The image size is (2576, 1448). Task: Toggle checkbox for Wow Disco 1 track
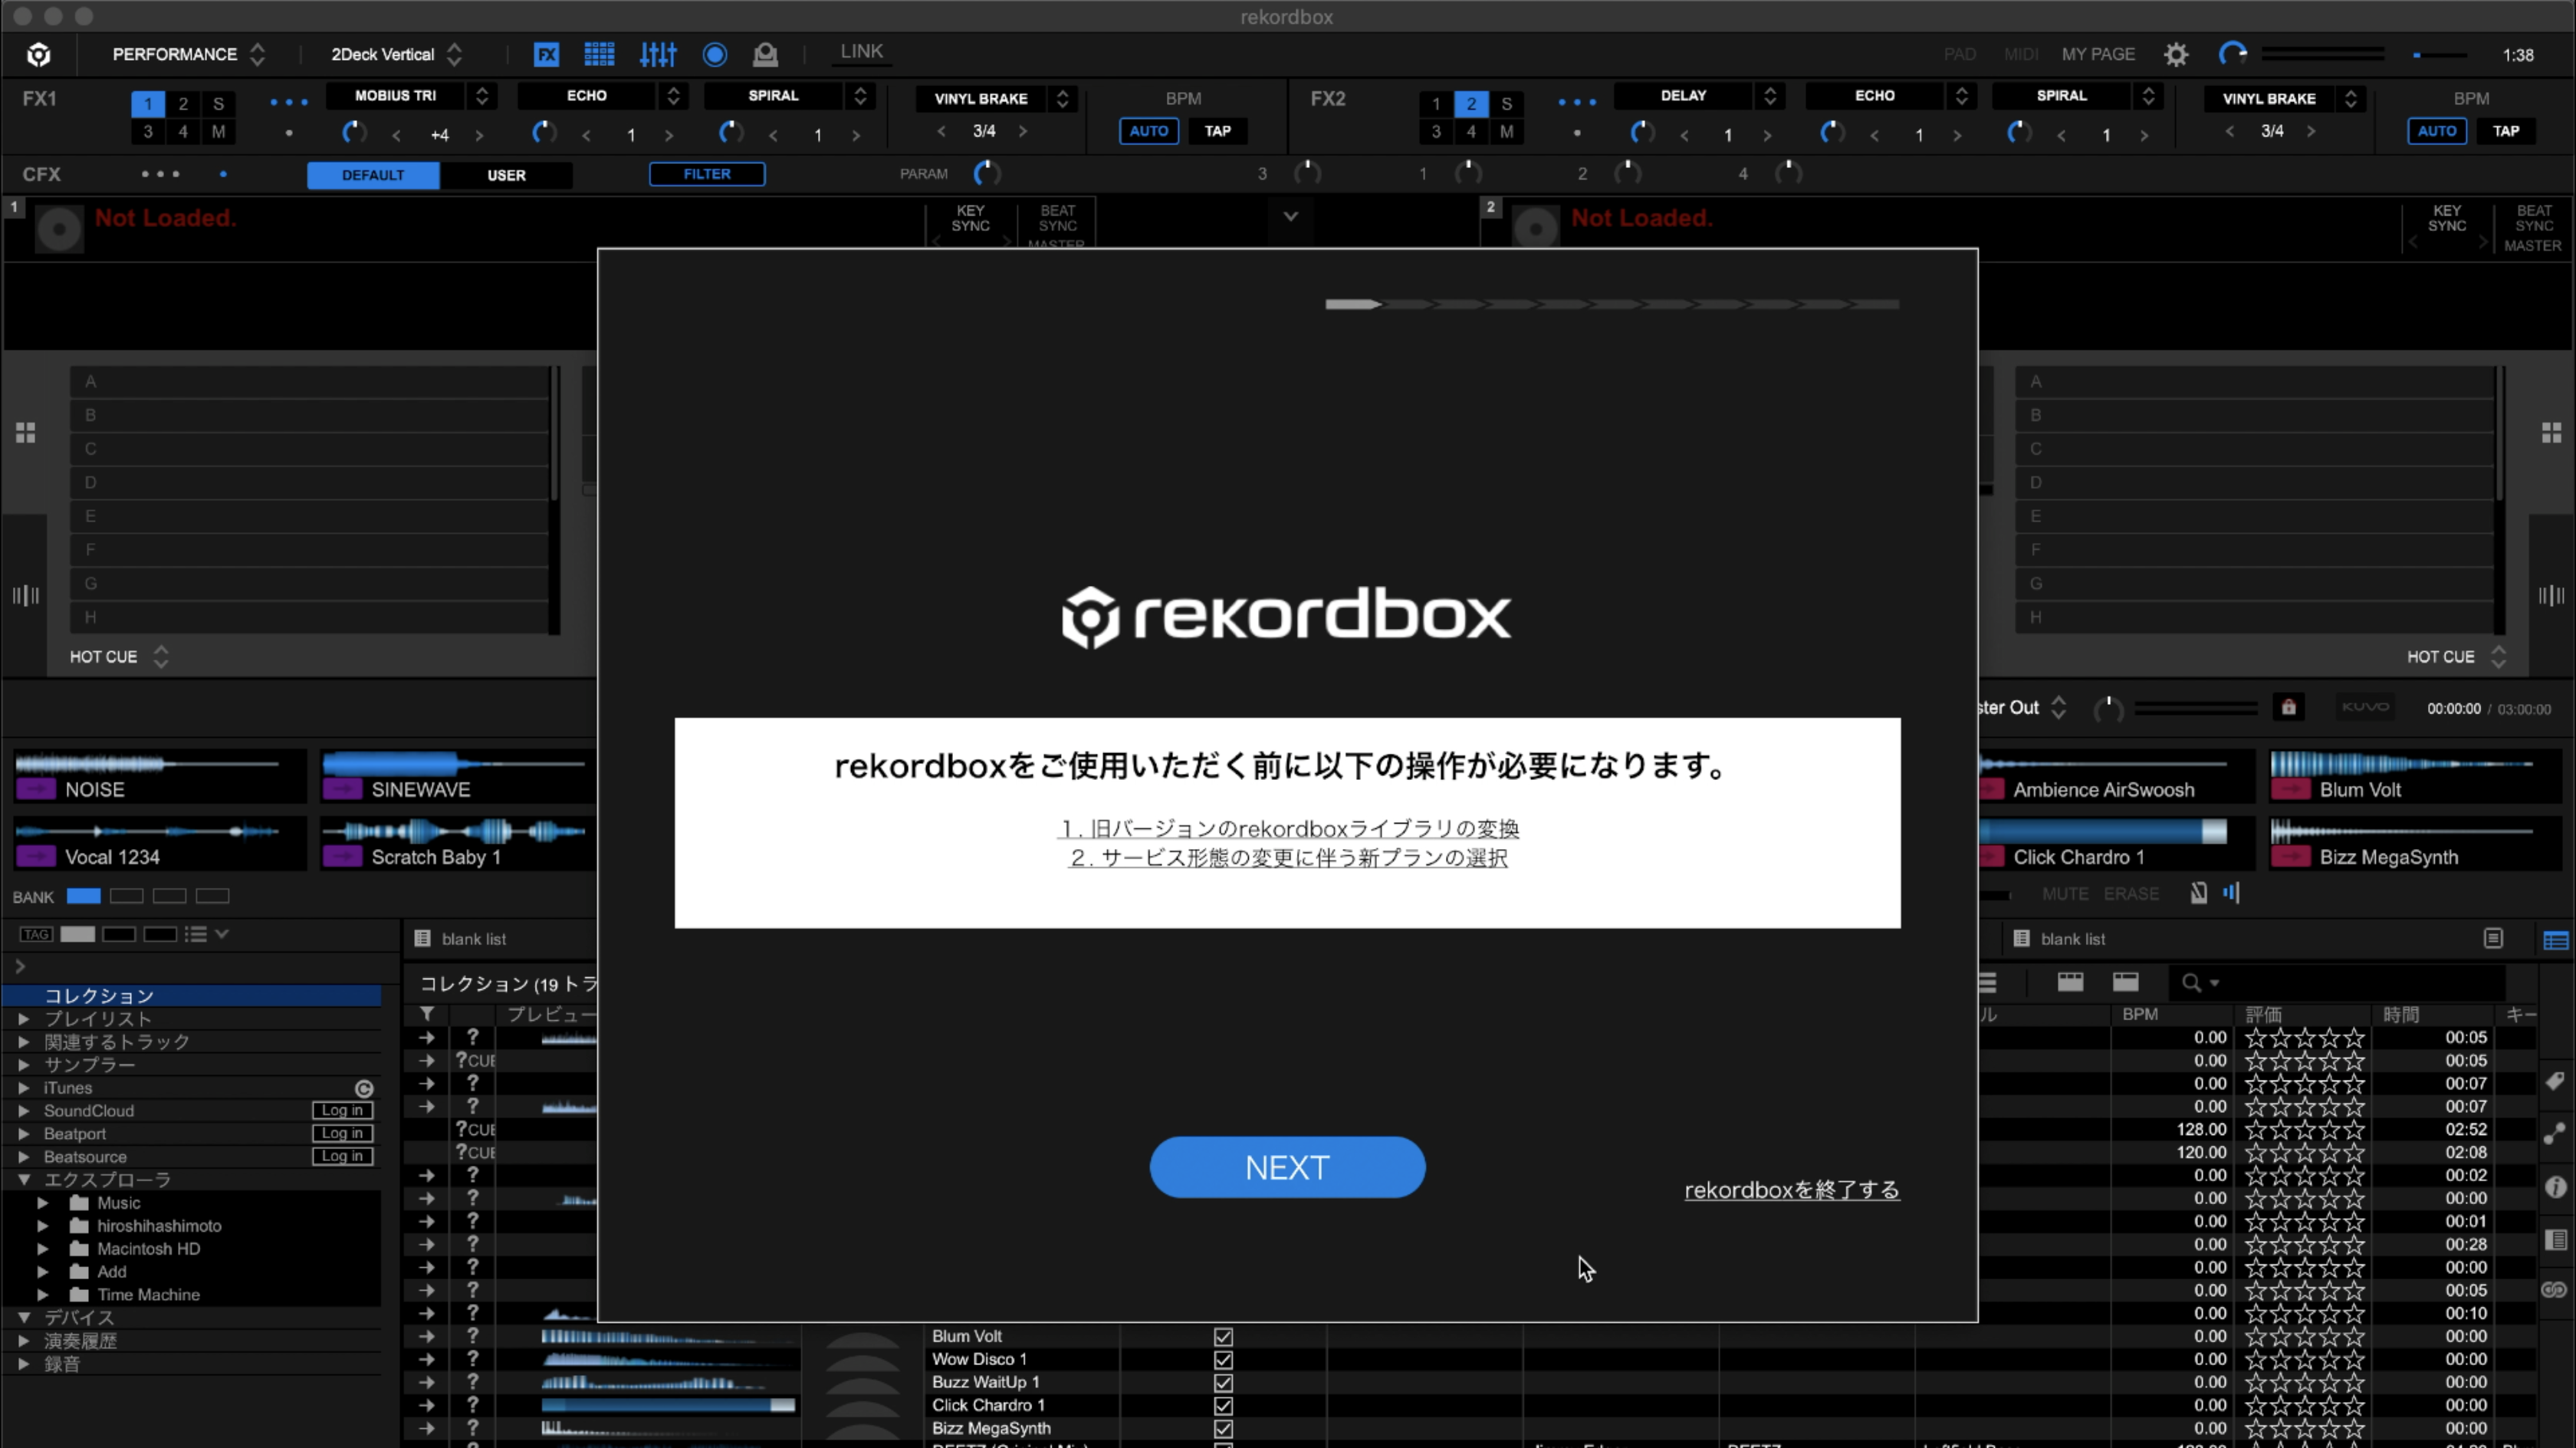pos(1223,1360)
